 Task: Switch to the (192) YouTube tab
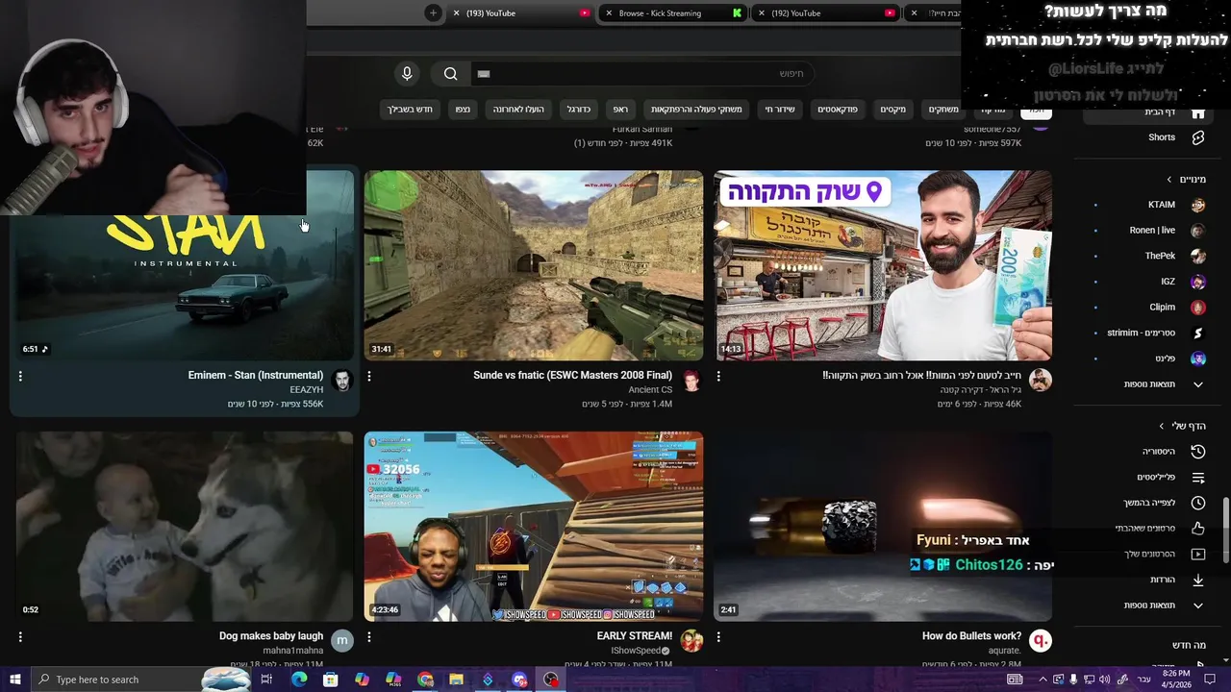(827, 13)
